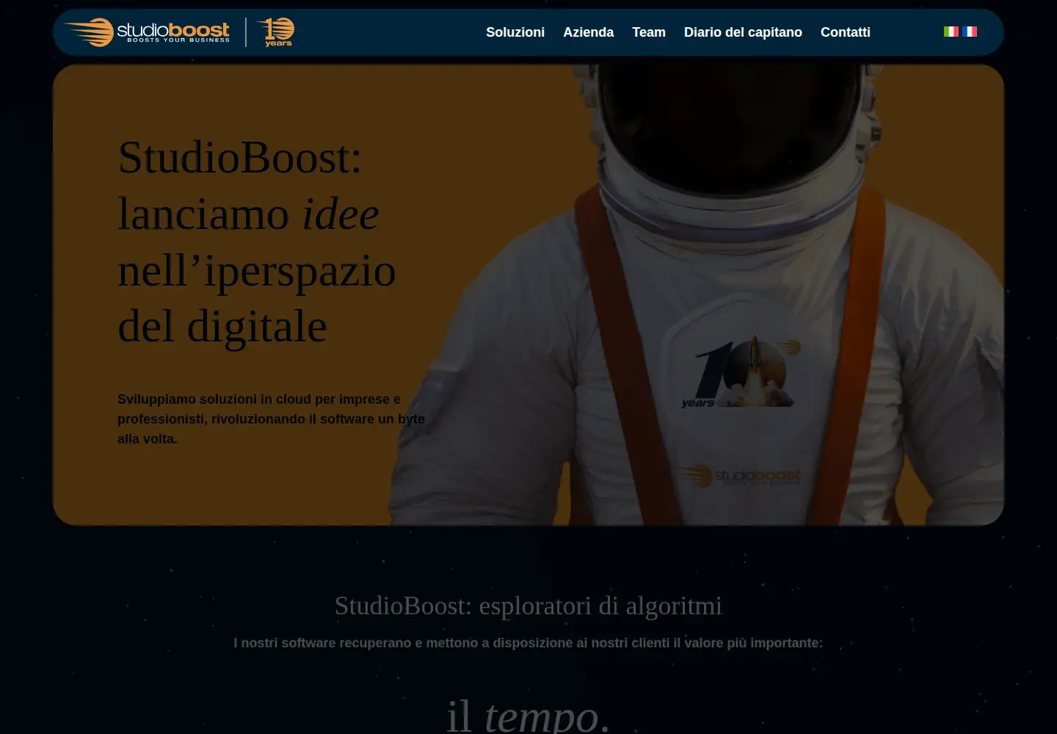Image resolution: width=1057 pixels, height=734 pixels.
Task: Click the 10 years patch on the astronaut suit
Action: coord(740,373)
